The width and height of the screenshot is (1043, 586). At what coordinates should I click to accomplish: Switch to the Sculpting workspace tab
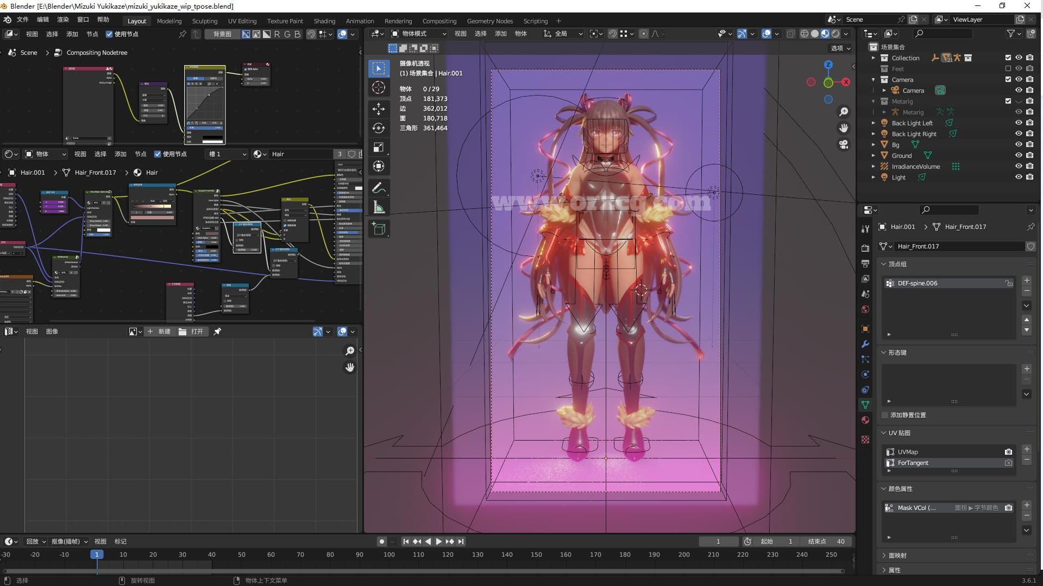(204, 21)
